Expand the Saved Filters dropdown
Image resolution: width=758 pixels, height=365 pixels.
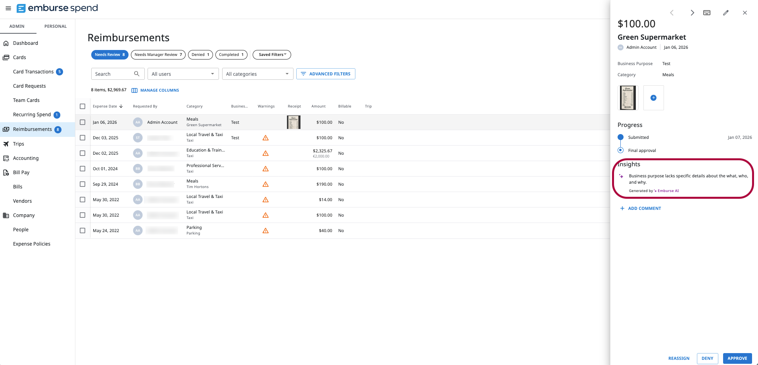pyautogui.click(x=272, y=55)
